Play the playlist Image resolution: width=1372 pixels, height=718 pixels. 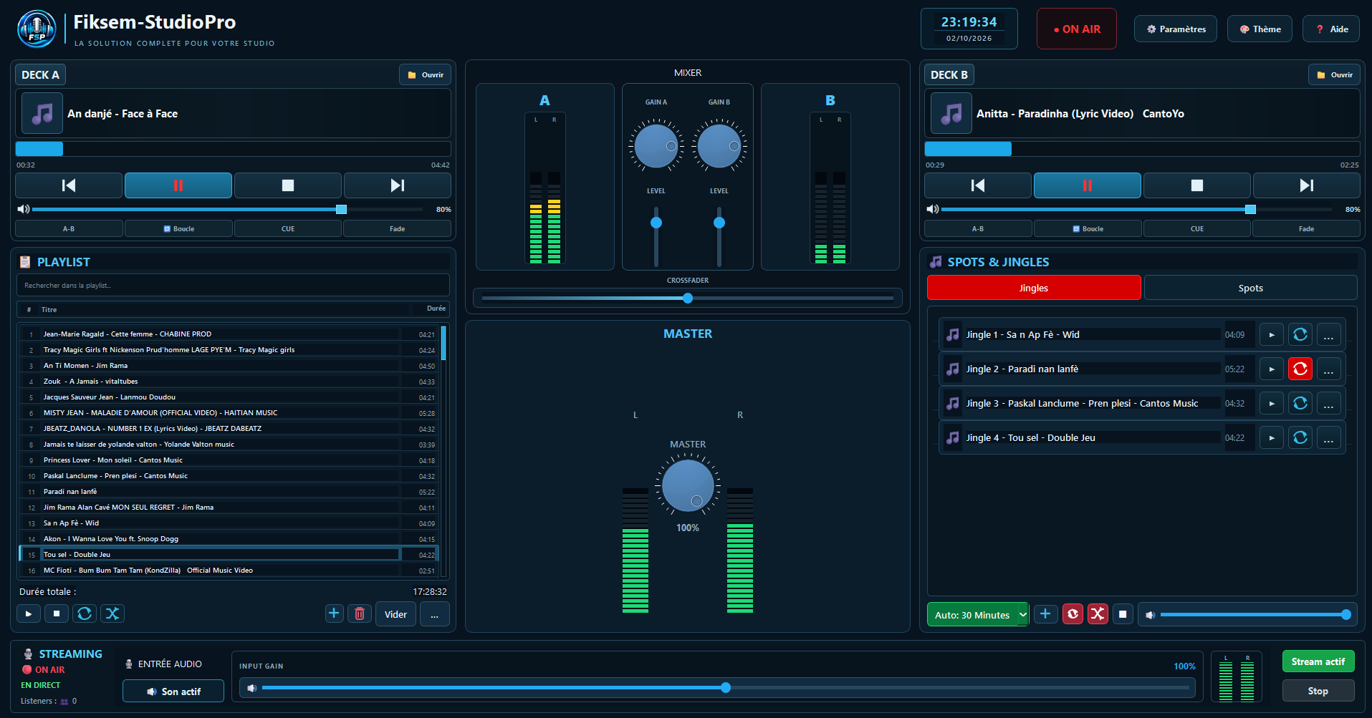(29, 613)
